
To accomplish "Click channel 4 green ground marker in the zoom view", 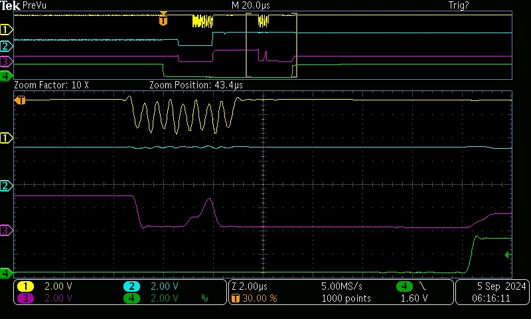I will tap(6, 273).
